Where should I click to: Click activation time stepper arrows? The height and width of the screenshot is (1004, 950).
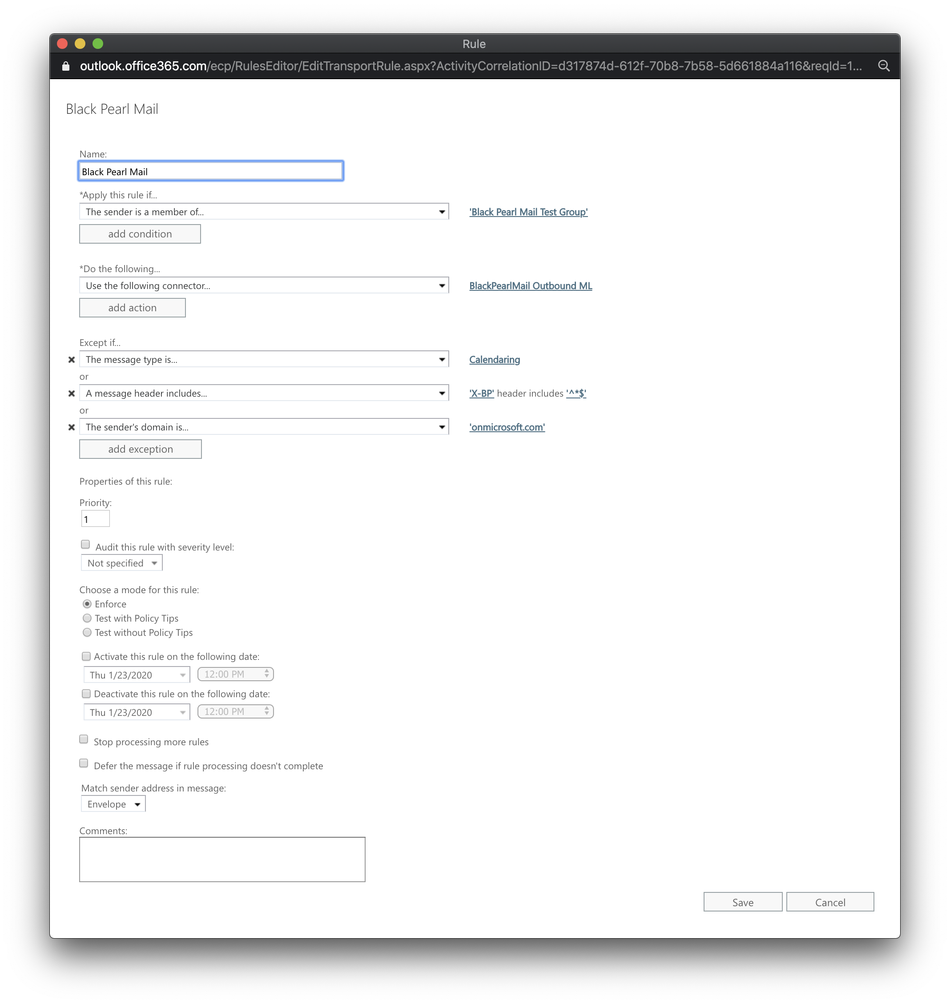pos(266,674)
